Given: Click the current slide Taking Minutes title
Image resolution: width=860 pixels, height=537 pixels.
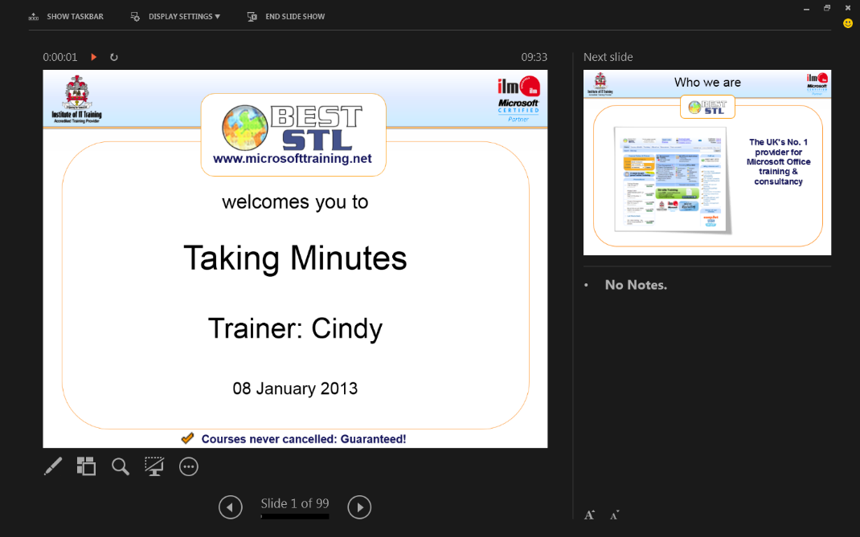Looking at the screenshot, I should [295, 258].
